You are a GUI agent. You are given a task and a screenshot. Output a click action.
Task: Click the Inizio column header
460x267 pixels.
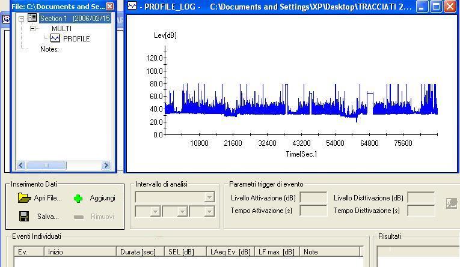point(80,252)
